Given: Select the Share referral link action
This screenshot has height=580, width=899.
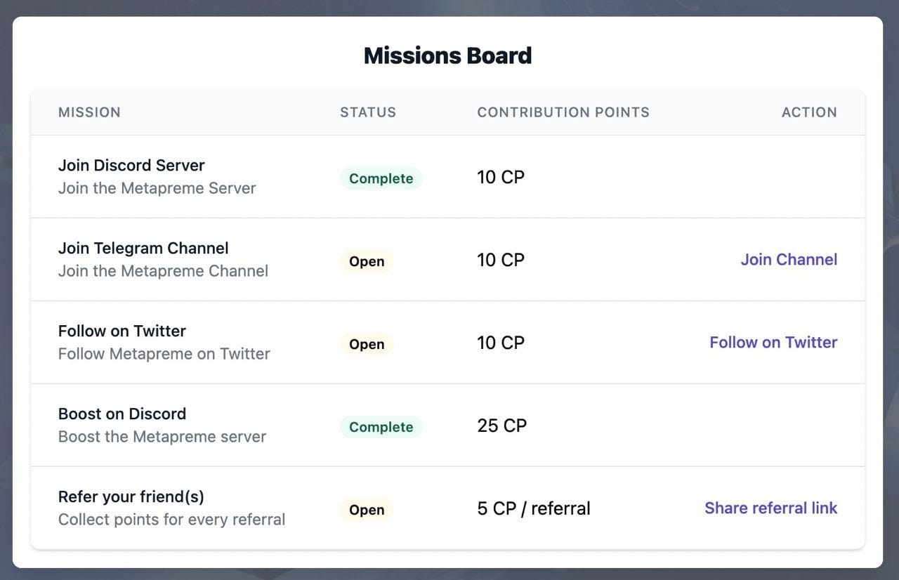Looking at the screenshot, I should pos(770,508).
